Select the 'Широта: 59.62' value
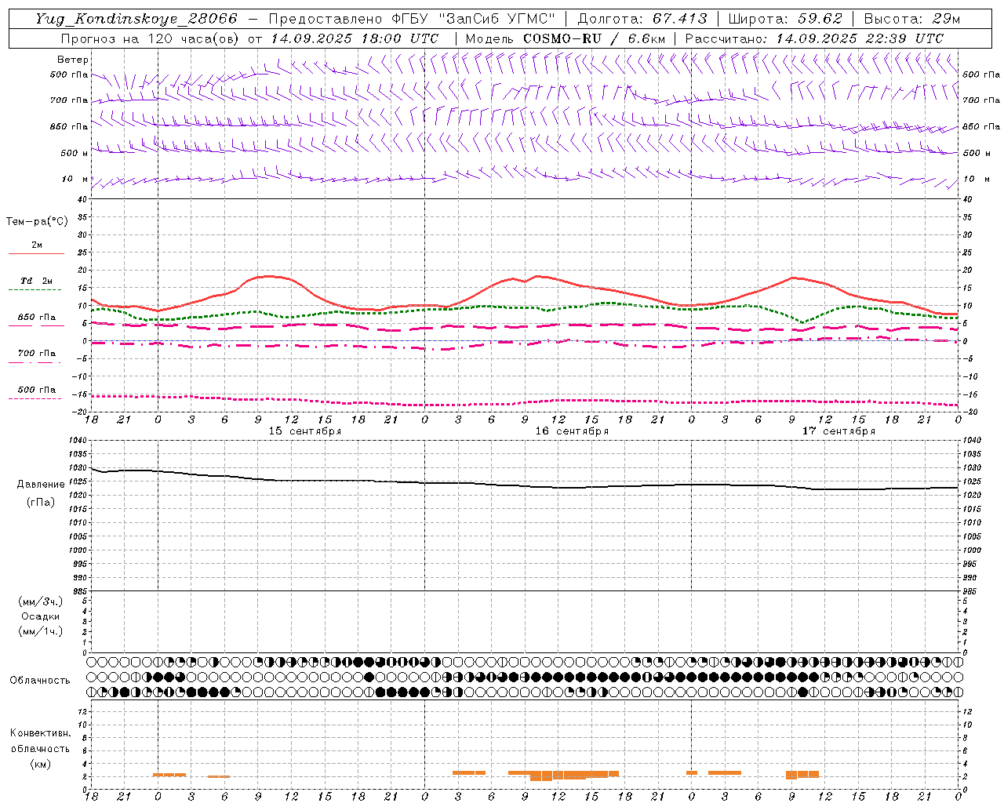The height and width of the screenshot is (803, 1004). [x=785, y=19]
